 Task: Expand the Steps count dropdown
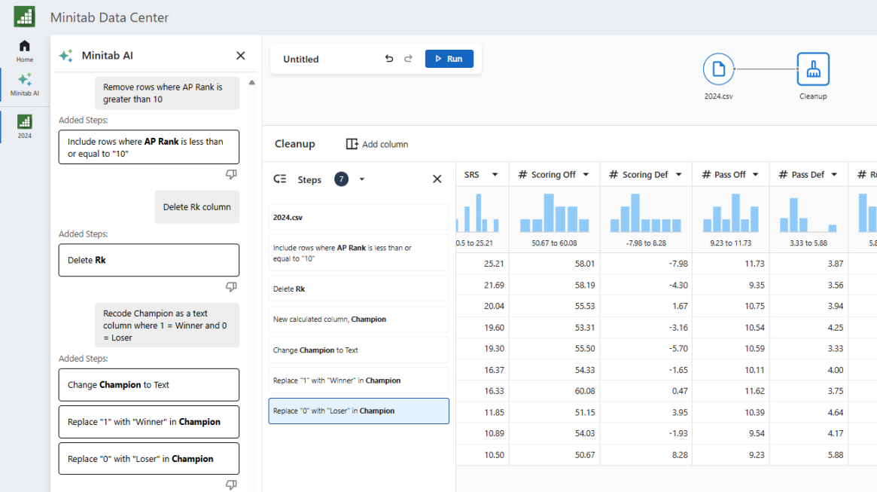point(362,179)
